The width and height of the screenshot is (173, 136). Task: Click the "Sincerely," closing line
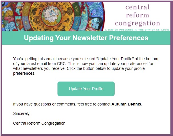coord(22,114)
